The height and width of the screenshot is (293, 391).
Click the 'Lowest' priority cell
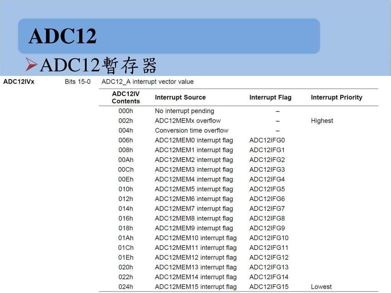click(x=321, y=287)
